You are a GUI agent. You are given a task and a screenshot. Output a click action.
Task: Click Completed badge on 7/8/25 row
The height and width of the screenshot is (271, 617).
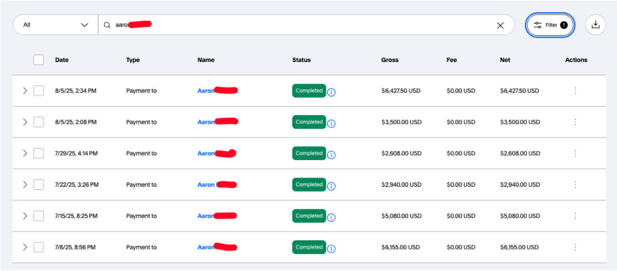point(309,247)
